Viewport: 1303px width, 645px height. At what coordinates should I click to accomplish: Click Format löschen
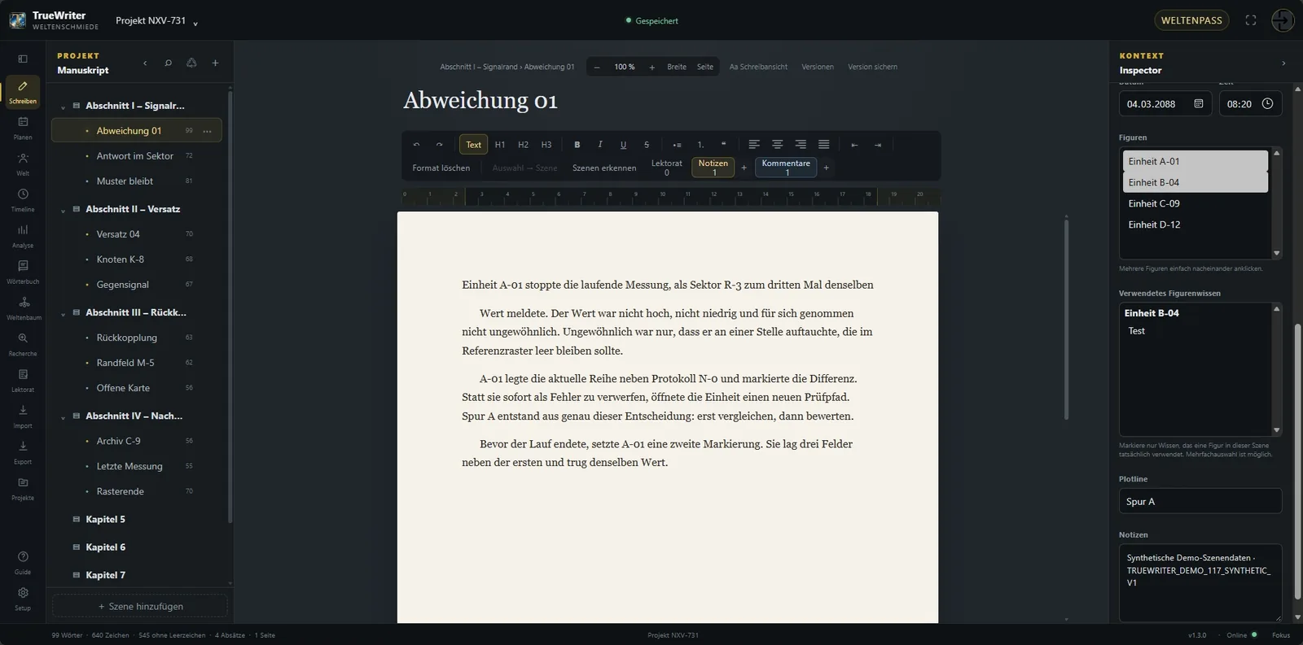pos(441,168)
